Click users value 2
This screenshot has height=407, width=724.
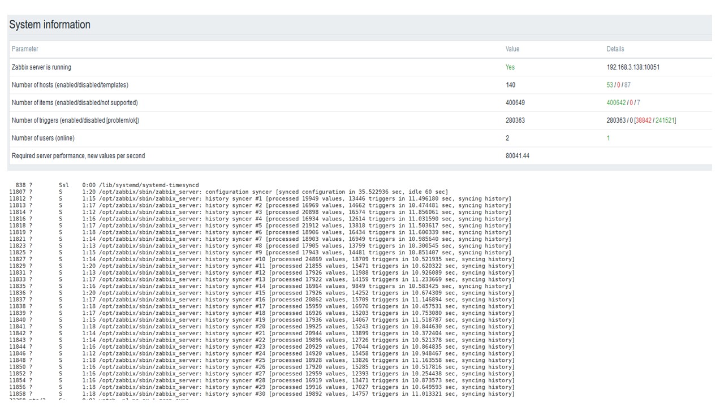coord(507,138)
